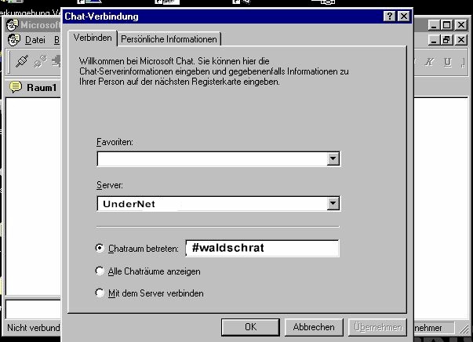Viewport: 473px width, 342px height.
Task: Click the message input box in Chat window
Action: [x=33, y=309]
